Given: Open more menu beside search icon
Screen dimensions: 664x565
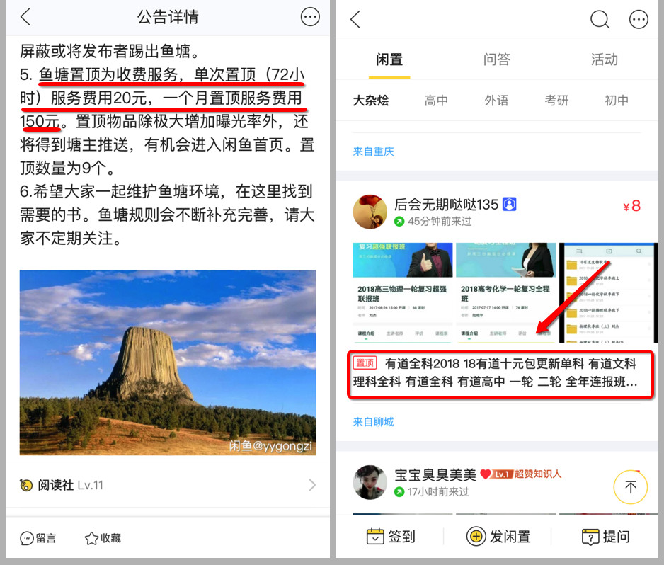Looking at the screenshot, I should tap(639, 20).
